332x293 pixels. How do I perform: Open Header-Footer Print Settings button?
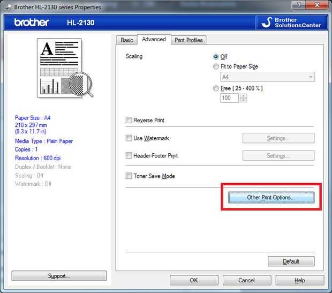[x=278, y=155]
